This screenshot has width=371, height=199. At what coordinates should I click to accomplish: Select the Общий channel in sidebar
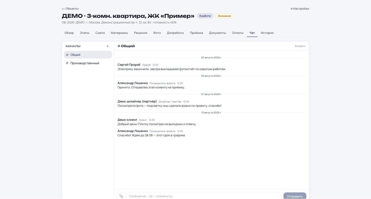tap(88, 55)
